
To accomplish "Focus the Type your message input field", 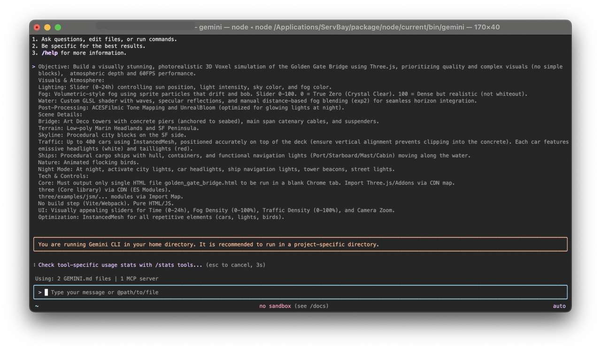I will [104, 292].
